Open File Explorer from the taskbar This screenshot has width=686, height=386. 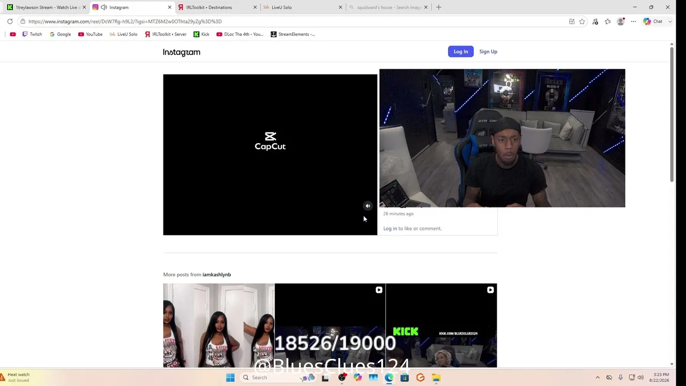point(436,378)
